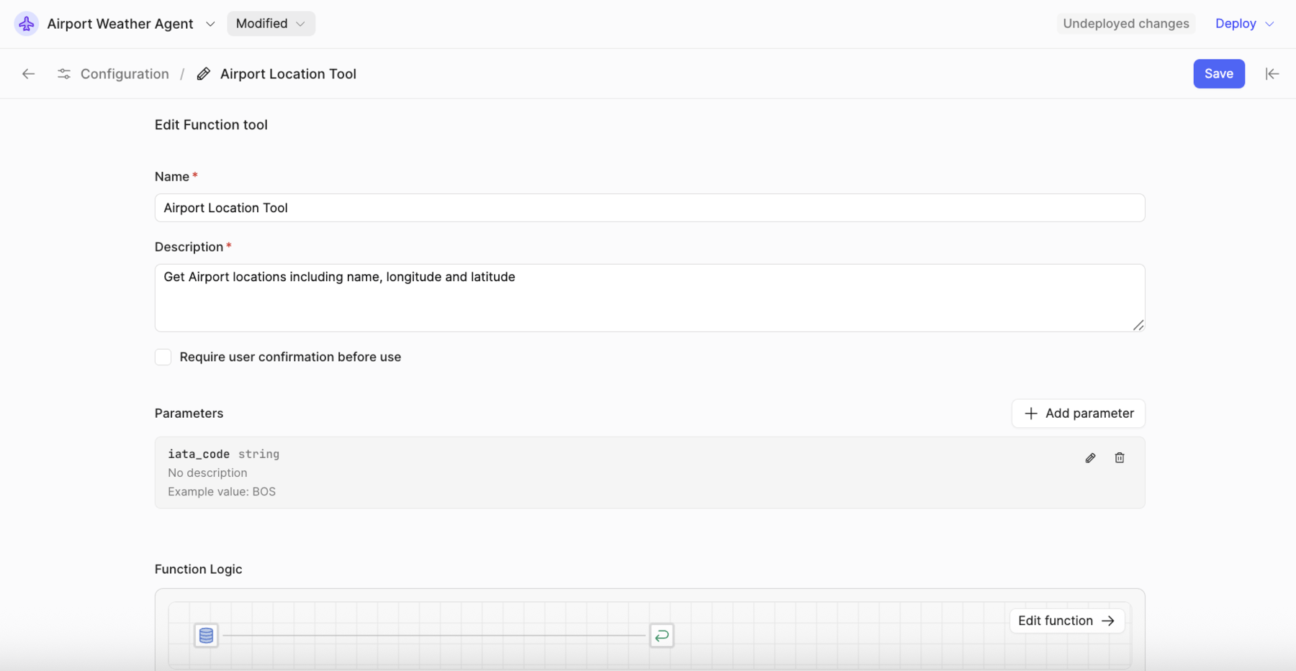Click the plus icon on Add parameter
Screen dimensions: 1296x671
pos(1031,413)
